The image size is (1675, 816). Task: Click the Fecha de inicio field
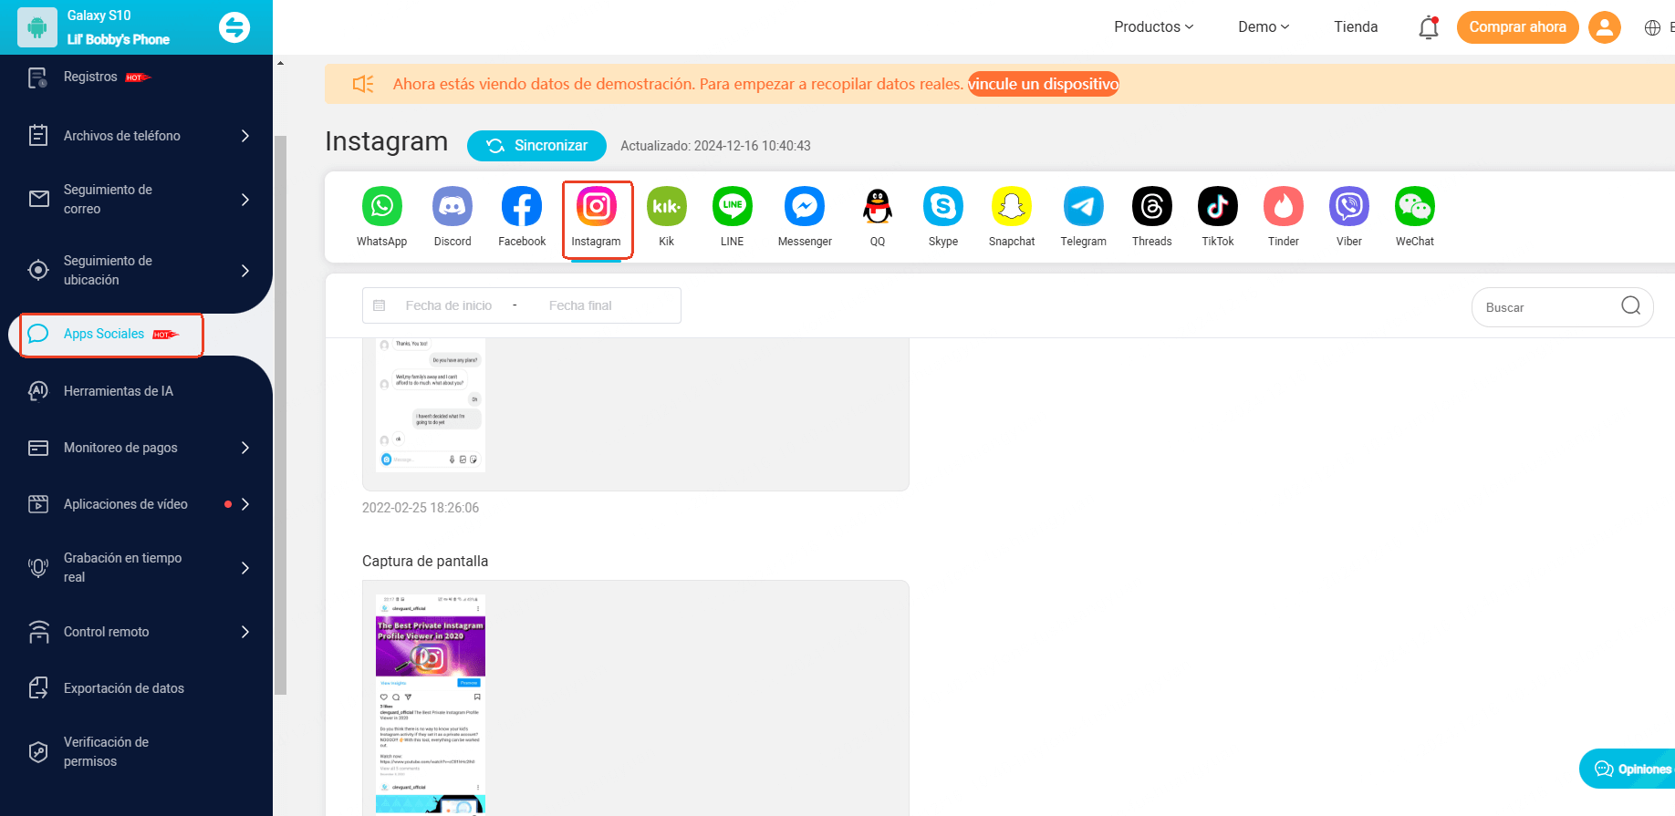pyautogui.click(x=449, y=305)
